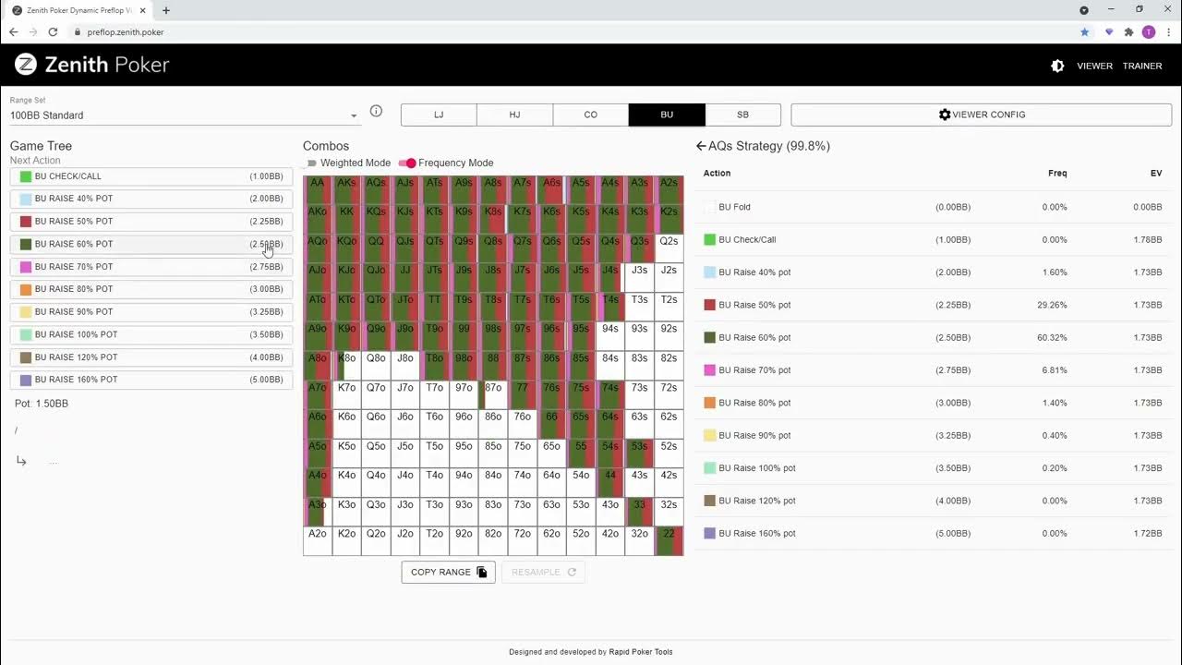
Task: Open the Chrome three-dot menu
Action: [x=1168, y=31]
